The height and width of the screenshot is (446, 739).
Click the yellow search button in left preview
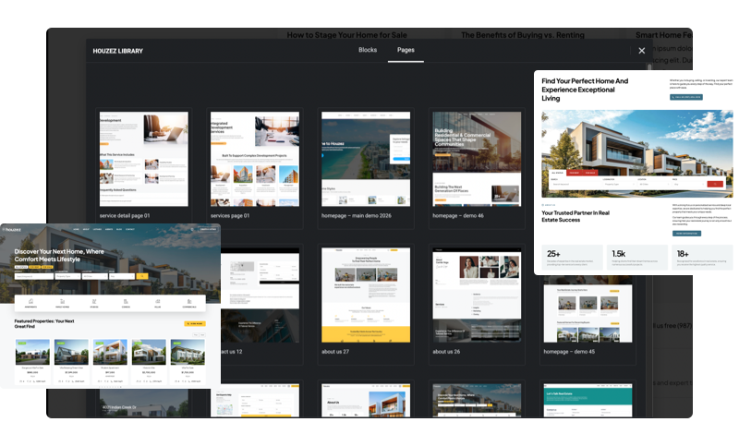142,276
